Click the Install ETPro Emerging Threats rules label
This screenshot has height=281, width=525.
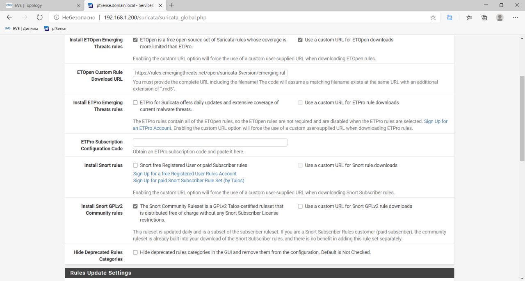click(98, 106)
